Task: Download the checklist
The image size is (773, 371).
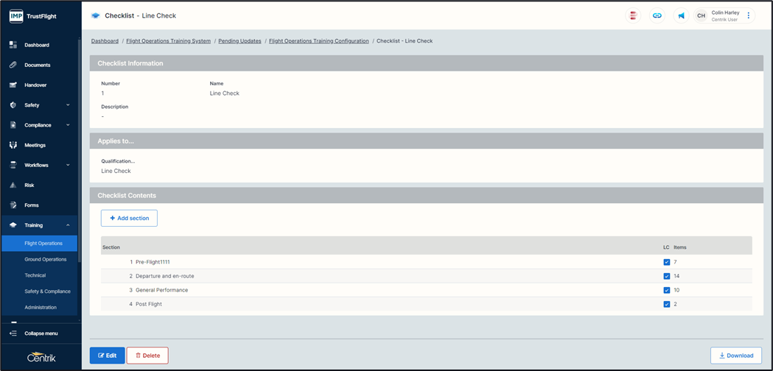Action: click(735, 356)
